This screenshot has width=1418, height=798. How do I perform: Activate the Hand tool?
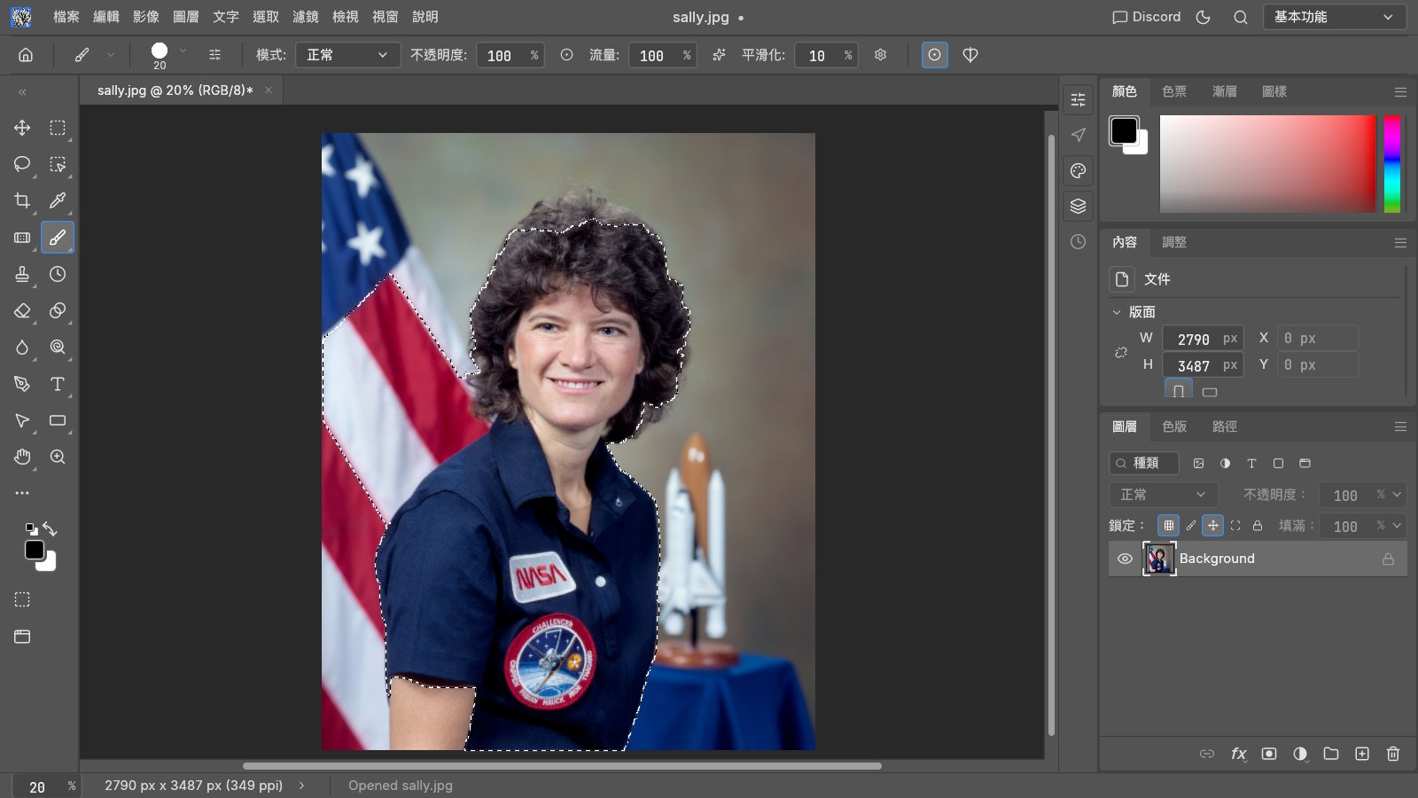coord(22,457)
